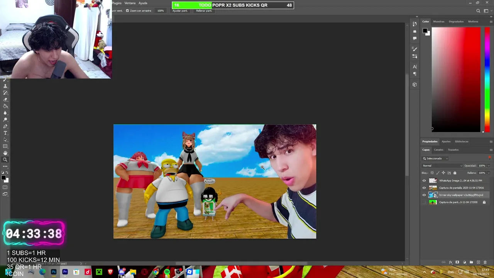Image resolution: width=494 pixels, height=278 pixels.
Task: Click the delete layer trash icon
Action: [485, 262]
